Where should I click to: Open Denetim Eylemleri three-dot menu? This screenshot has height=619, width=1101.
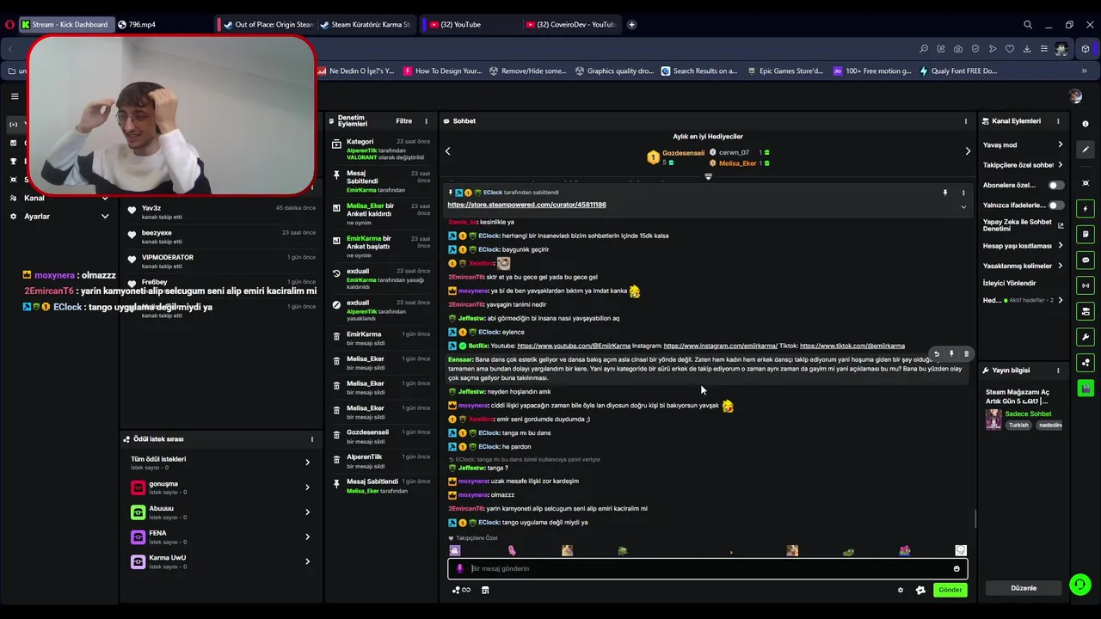426,121
